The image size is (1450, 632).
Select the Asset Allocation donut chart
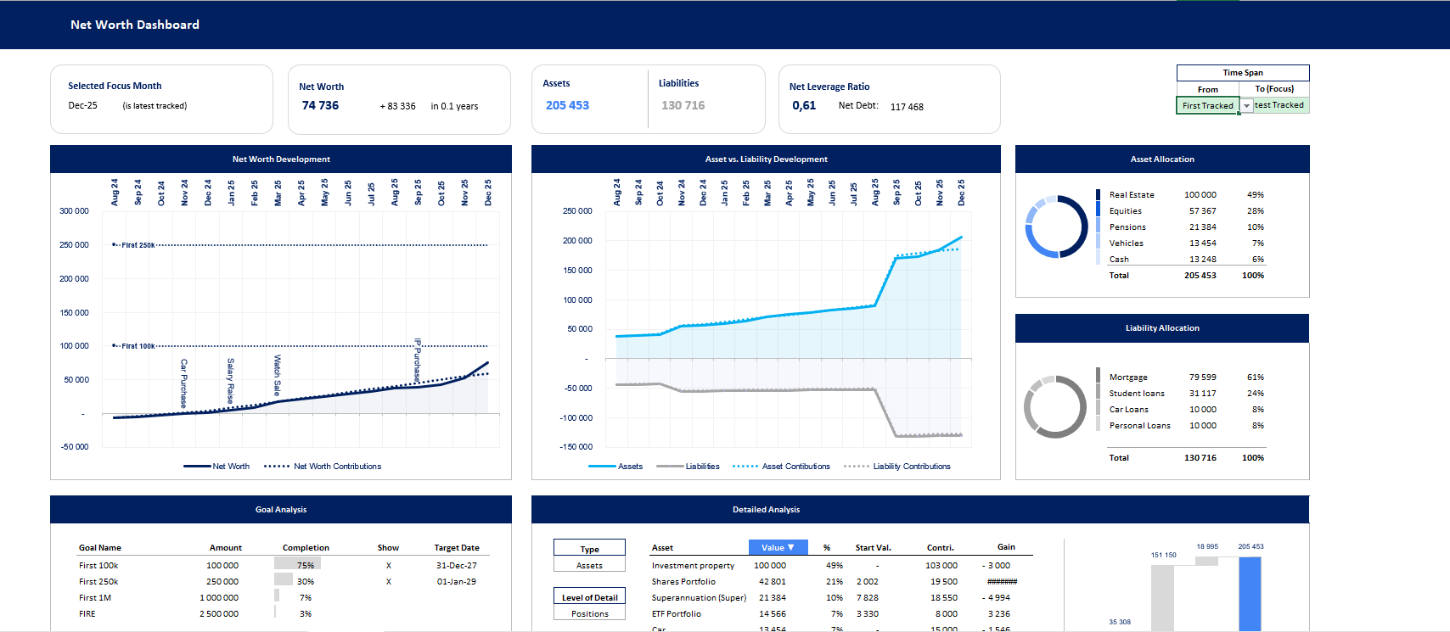(x=1056, y=227)
